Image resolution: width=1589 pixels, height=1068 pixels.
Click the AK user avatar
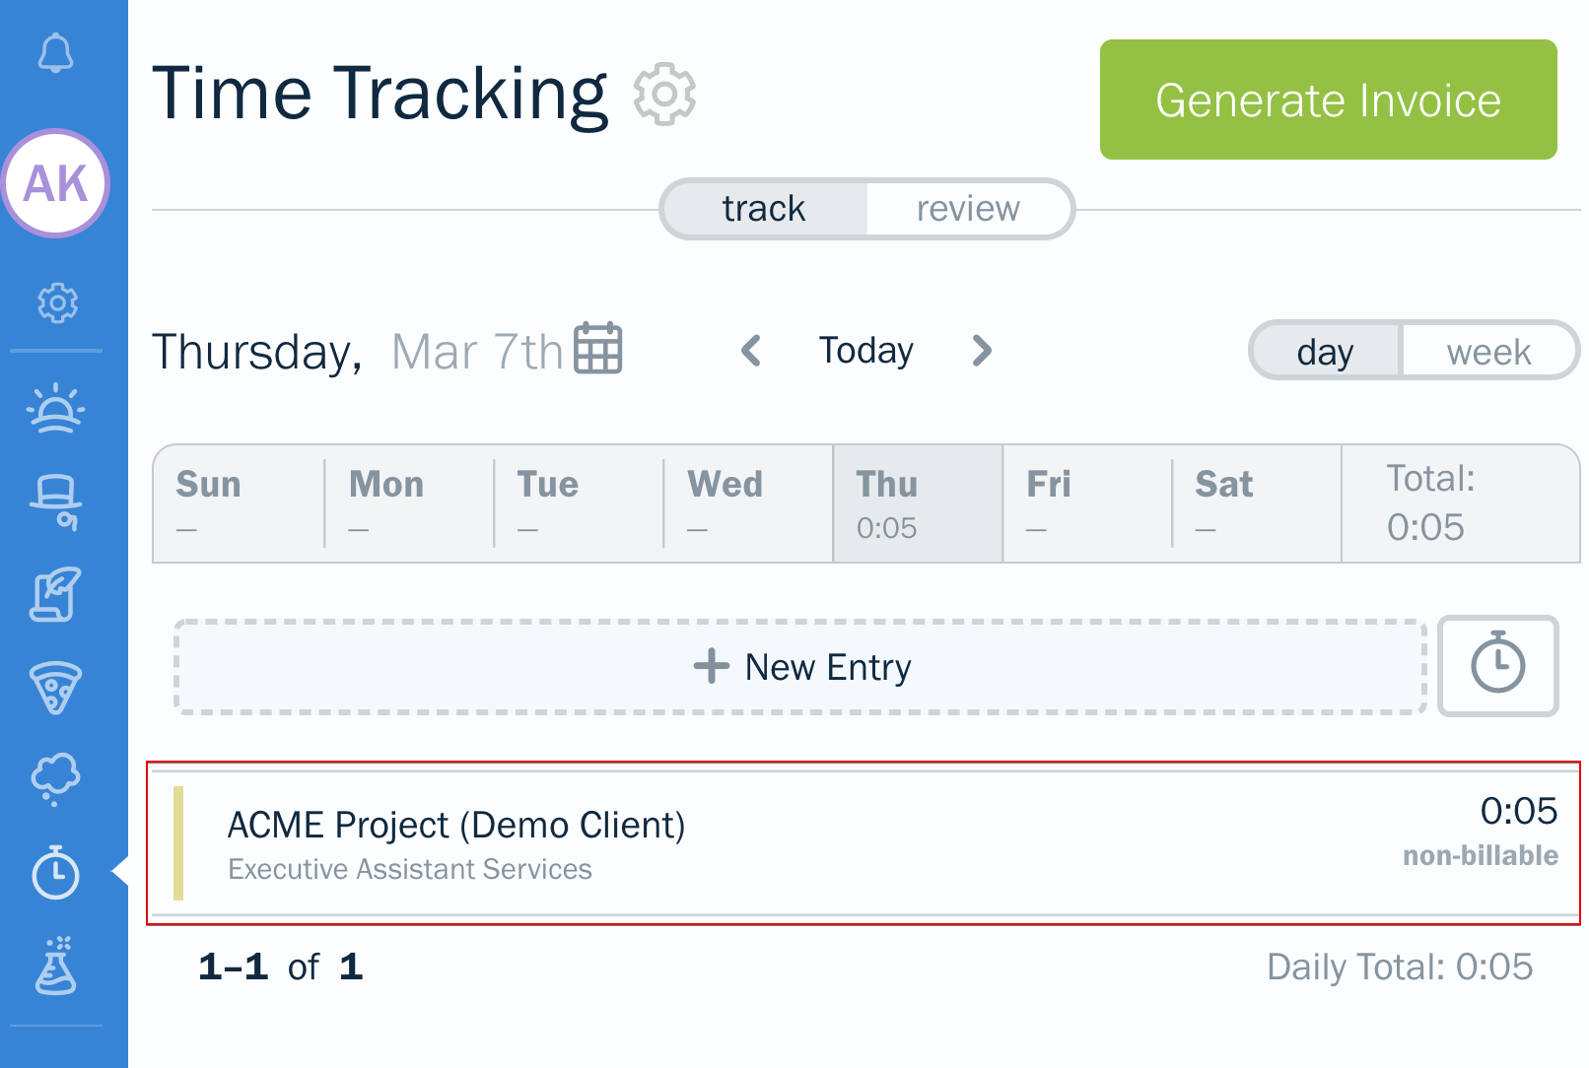[56, 183]
